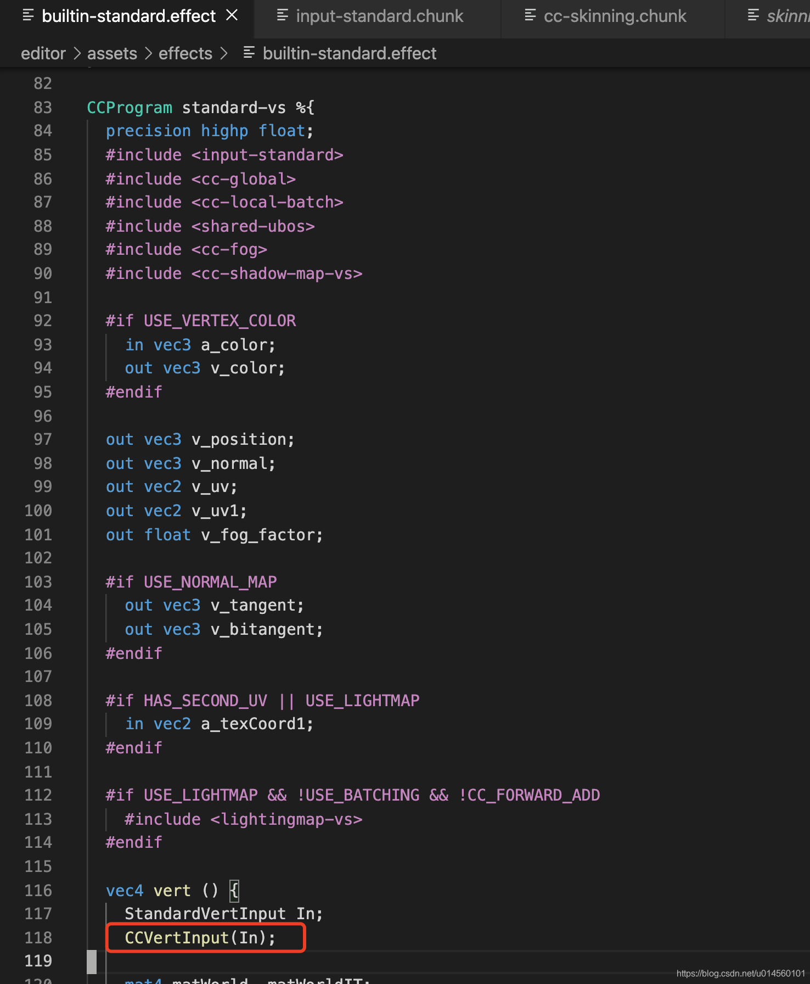Click '#include <cc-shadow-map-vs>' line
The image size is (810, 984).
[234, 273]
